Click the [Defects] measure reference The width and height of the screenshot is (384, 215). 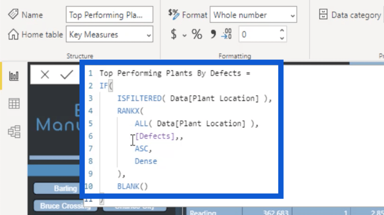(155, 136)
